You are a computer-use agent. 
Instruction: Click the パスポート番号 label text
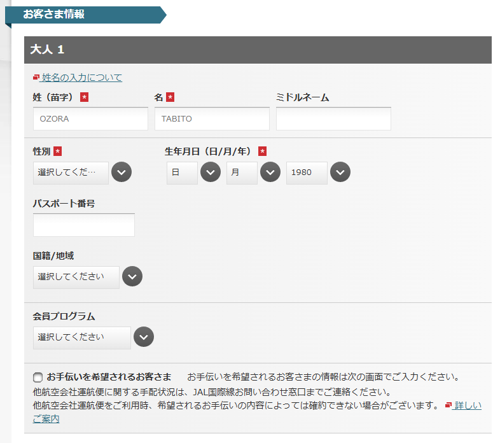point(64,203)
